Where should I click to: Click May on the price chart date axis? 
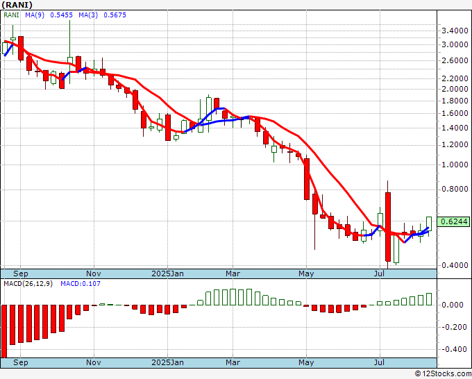(x=306, y=273)
